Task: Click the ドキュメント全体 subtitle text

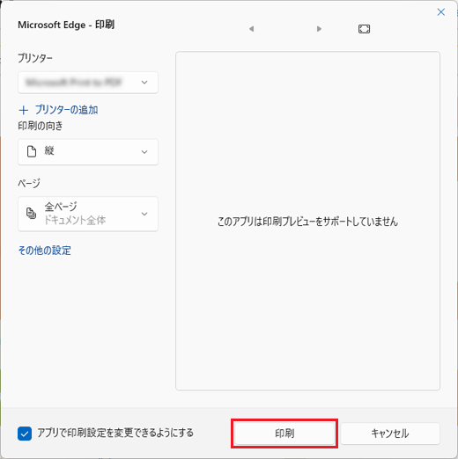Action: pos(75,220)
